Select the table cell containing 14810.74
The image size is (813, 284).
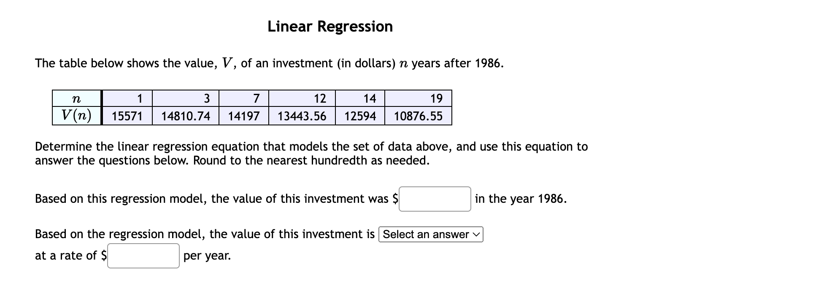(185, 116)
